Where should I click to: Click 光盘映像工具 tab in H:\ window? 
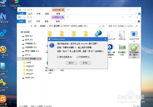(58, 10)
